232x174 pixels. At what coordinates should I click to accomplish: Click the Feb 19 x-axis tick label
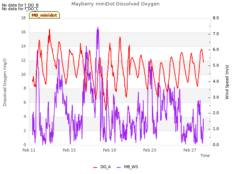pyautogui.click(x=109, y=150)
